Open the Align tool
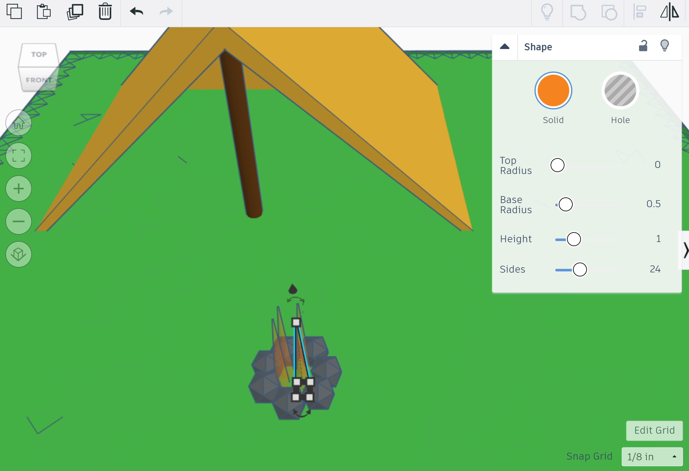Image resolution: width=689 pixels, height=471 pixels. pyautogui.click(x=639, y=13)
